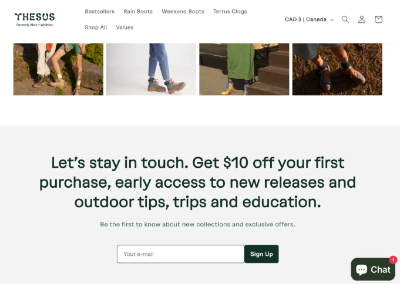The height and width of the screenshot is (284, 400).
Task: Open the Bestsellers menu item
Action: pos(99,12)
